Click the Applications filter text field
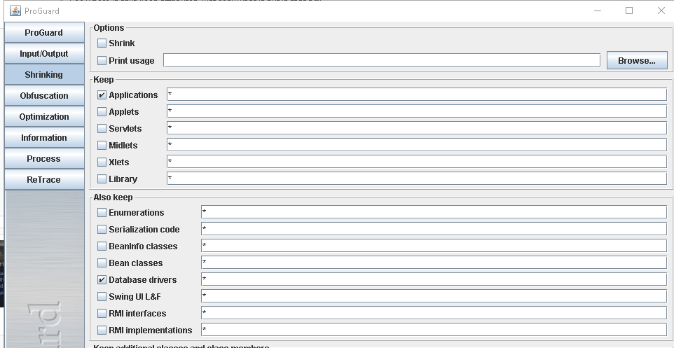Viewport: 674px width, 348px height. 417,95
